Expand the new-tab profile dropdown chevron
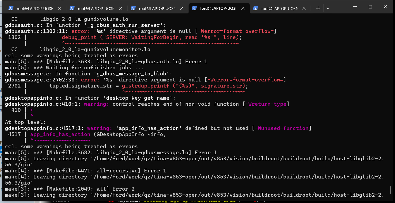395x203 pixels. (328, 8)
